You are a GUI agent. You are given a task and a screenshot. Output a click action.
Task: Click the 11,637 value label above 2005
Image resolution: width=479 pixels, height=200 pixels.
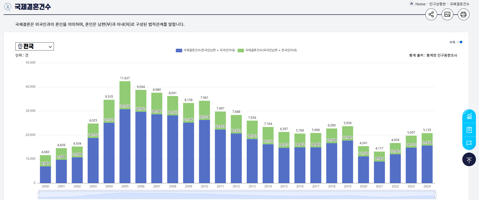[x=125, y=78]
